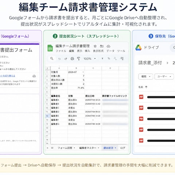This screenshot has height=175, width=175.
Task: Redo the action in Sheets toolbar
Action: point(66,59)
